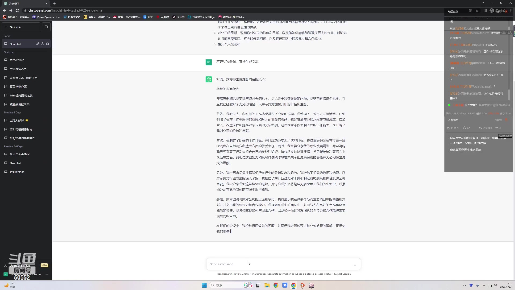Translate this page icon

pos(470,10)
